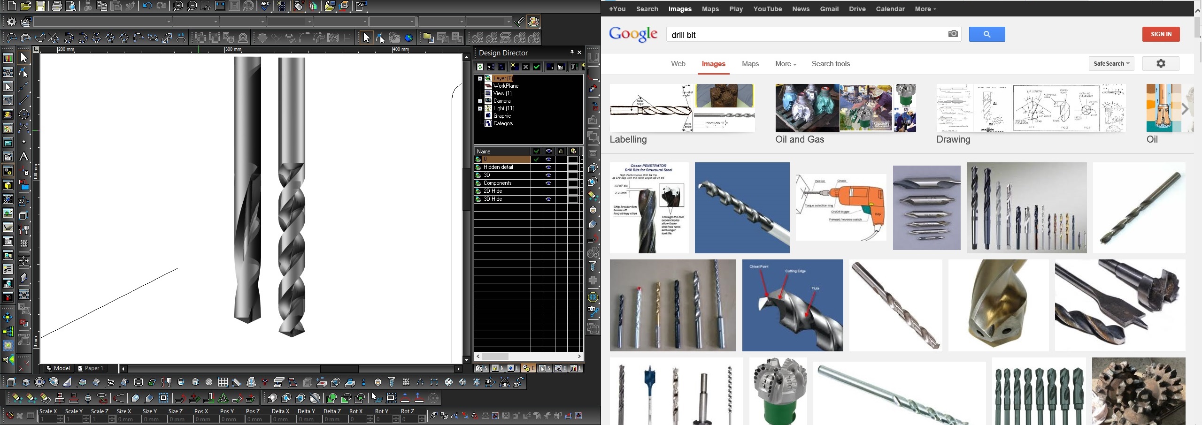Image resolution: width=1202 pixels, height=425 pixels.
Task: Click the blue Google search button
Action: click(987, 34)
